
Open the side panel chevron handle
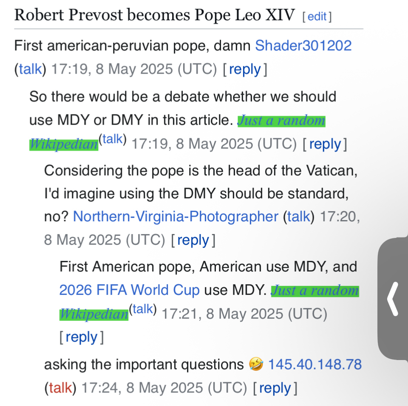coord(393,300)
